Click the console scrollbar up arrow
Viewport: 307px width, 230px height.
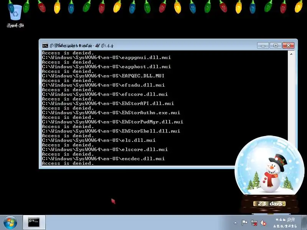pyautogui.click(x=291, y=54)
